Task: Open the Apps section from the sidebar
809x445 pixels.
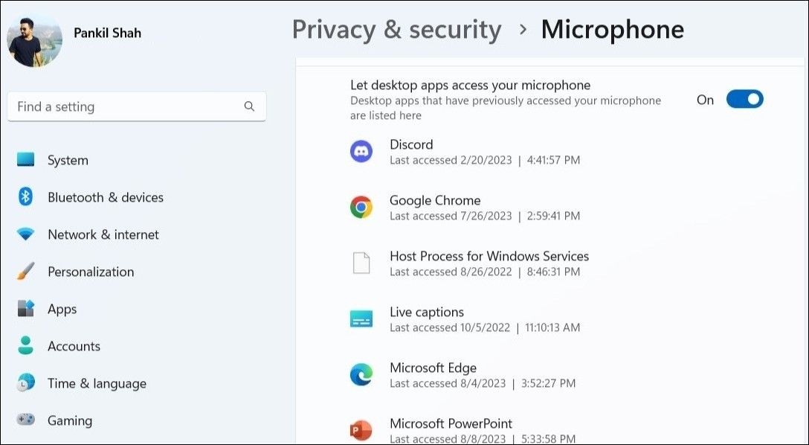Action: [x=62, y=309]
